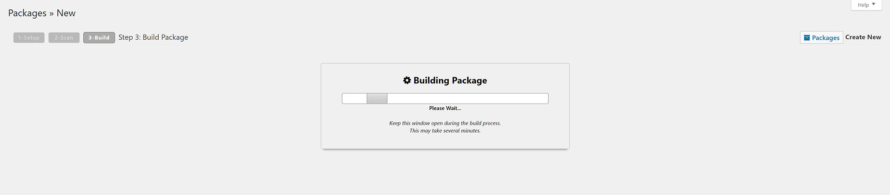Click the 'Keep this window open' notice
The image size is (890, 195).
(445, 123)
